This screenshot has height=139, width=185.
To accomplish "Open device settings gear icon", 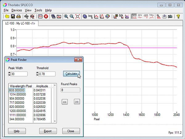I will pyautogui.click(x=85, y=16).
